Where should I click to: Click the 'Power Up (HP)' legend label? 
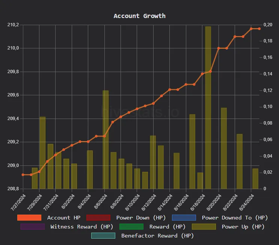coord(243,227)
